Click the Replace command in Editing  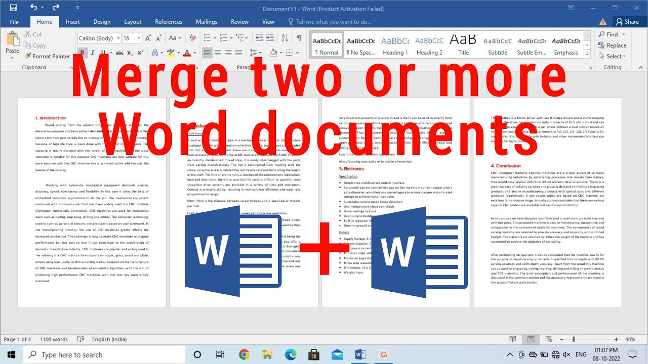(612, 45)
